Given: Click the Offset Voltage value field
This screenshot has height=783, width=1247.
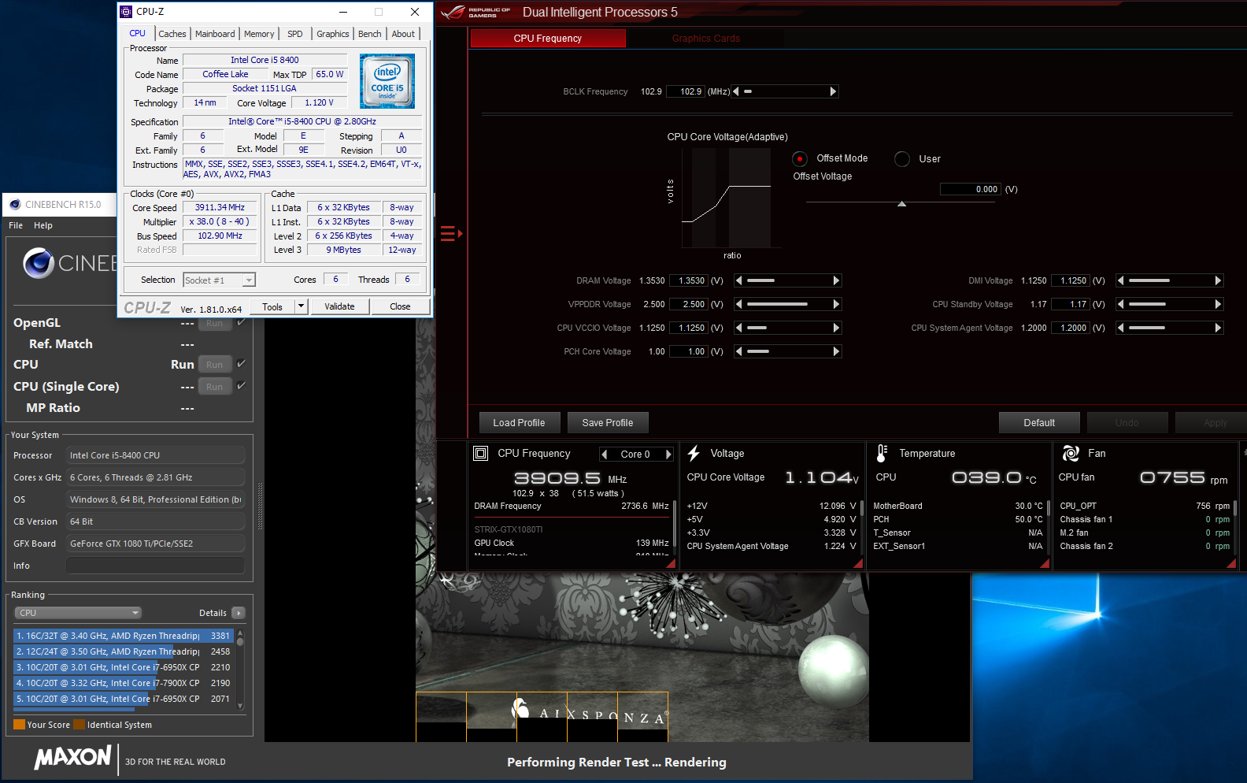Looking at the screenshot, I should click(970, 189).
